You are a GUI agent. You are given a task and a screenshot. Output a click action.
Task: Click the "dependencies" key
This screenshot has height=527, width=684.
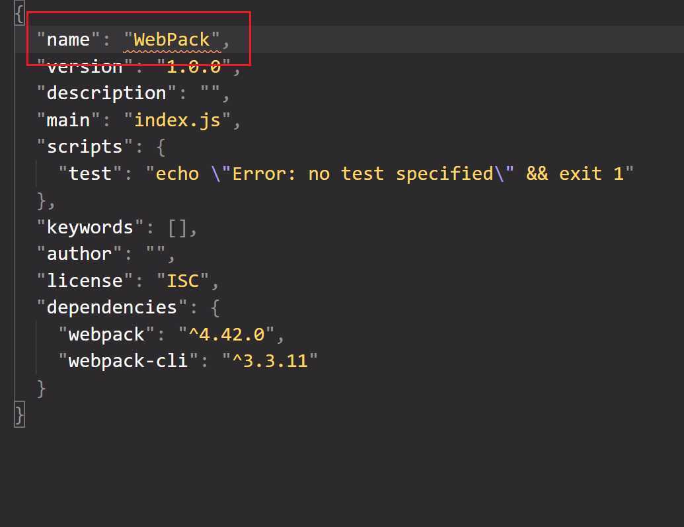pos(112,307)
